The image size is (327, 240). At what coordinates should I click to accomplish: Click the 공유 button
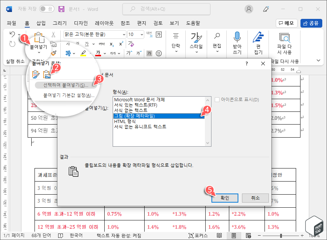(312, 23)
